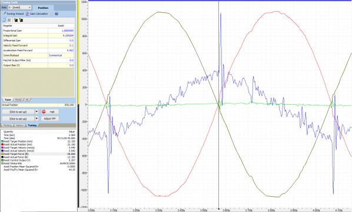Click the green Control Output color swatch

[2, 160]
